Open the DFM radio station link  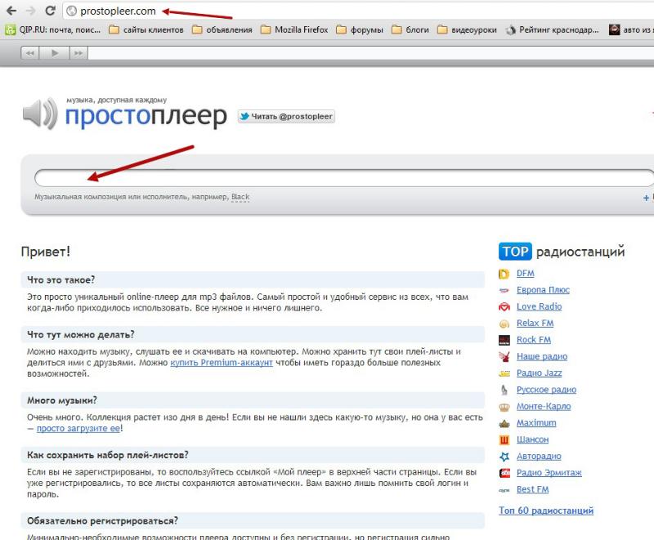(x=525, y=274)
